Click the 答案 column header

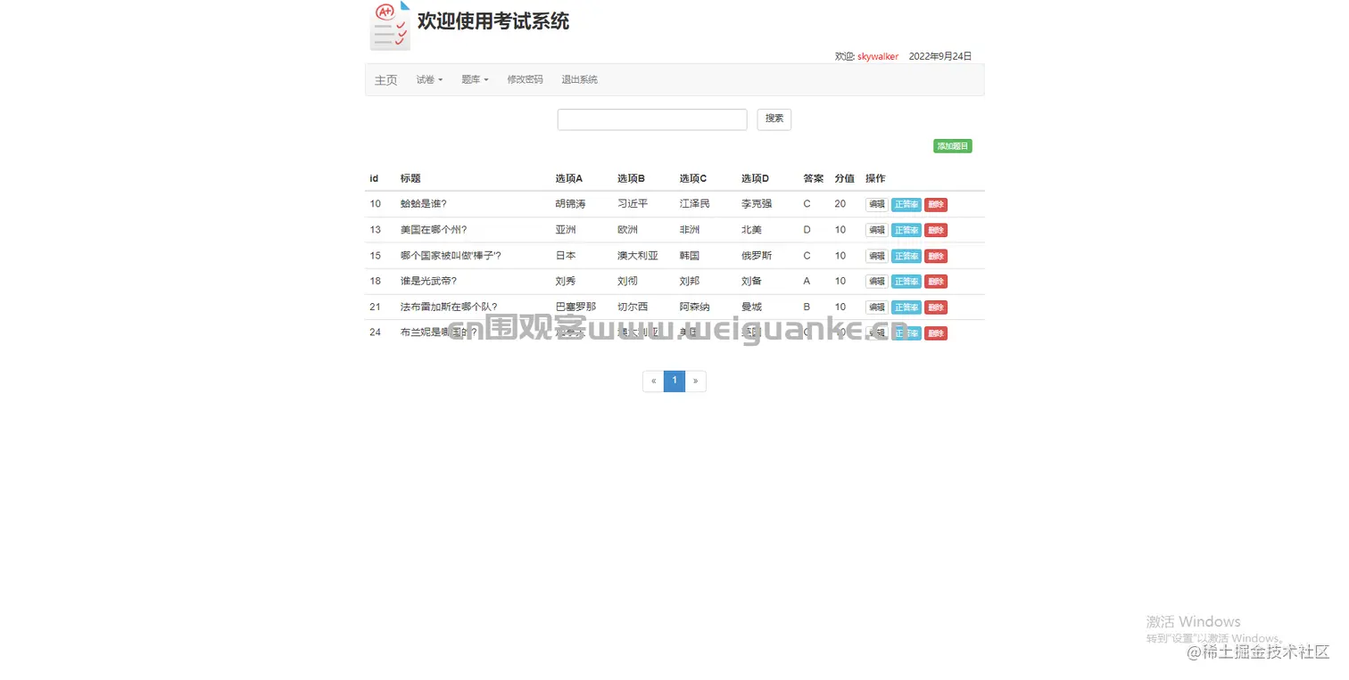[x=814, y=178]
